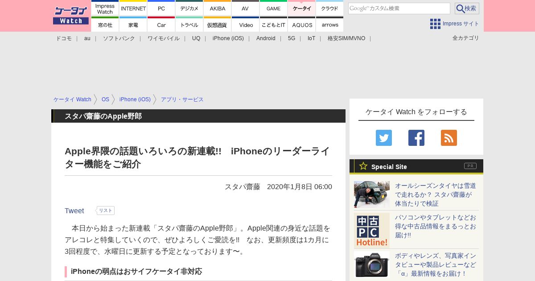Click the Impress サイト grid icon
Image resolution: width=535 pixels, height=281 pixels.
(x=435, y=24)
